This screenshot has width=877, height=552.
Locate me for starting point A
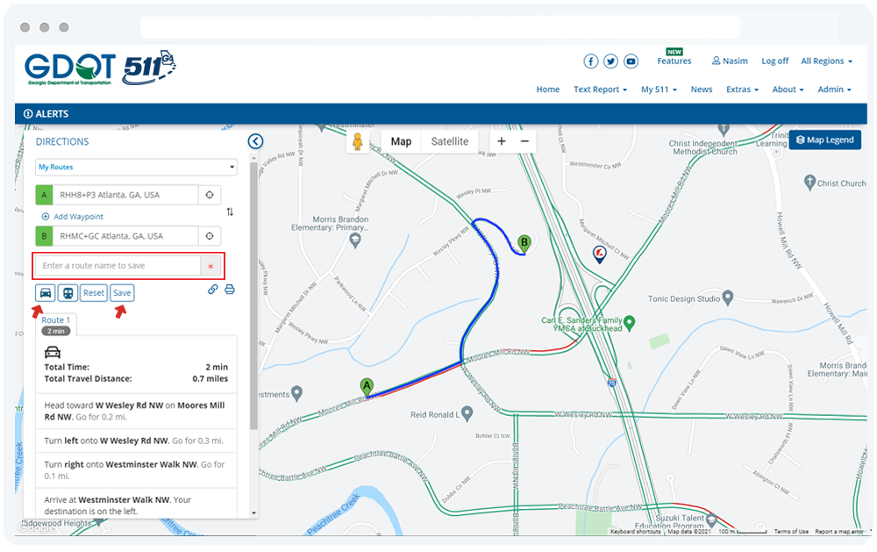[x=210, y=195]
